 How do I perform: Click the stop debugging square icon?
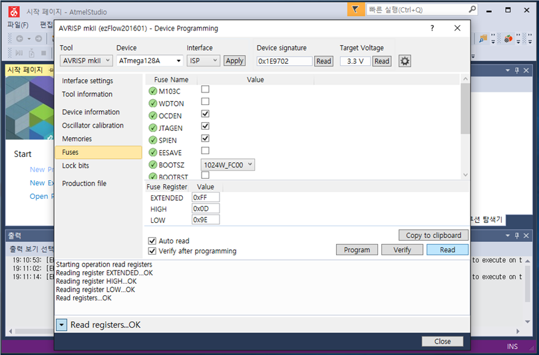coord(44,53)
